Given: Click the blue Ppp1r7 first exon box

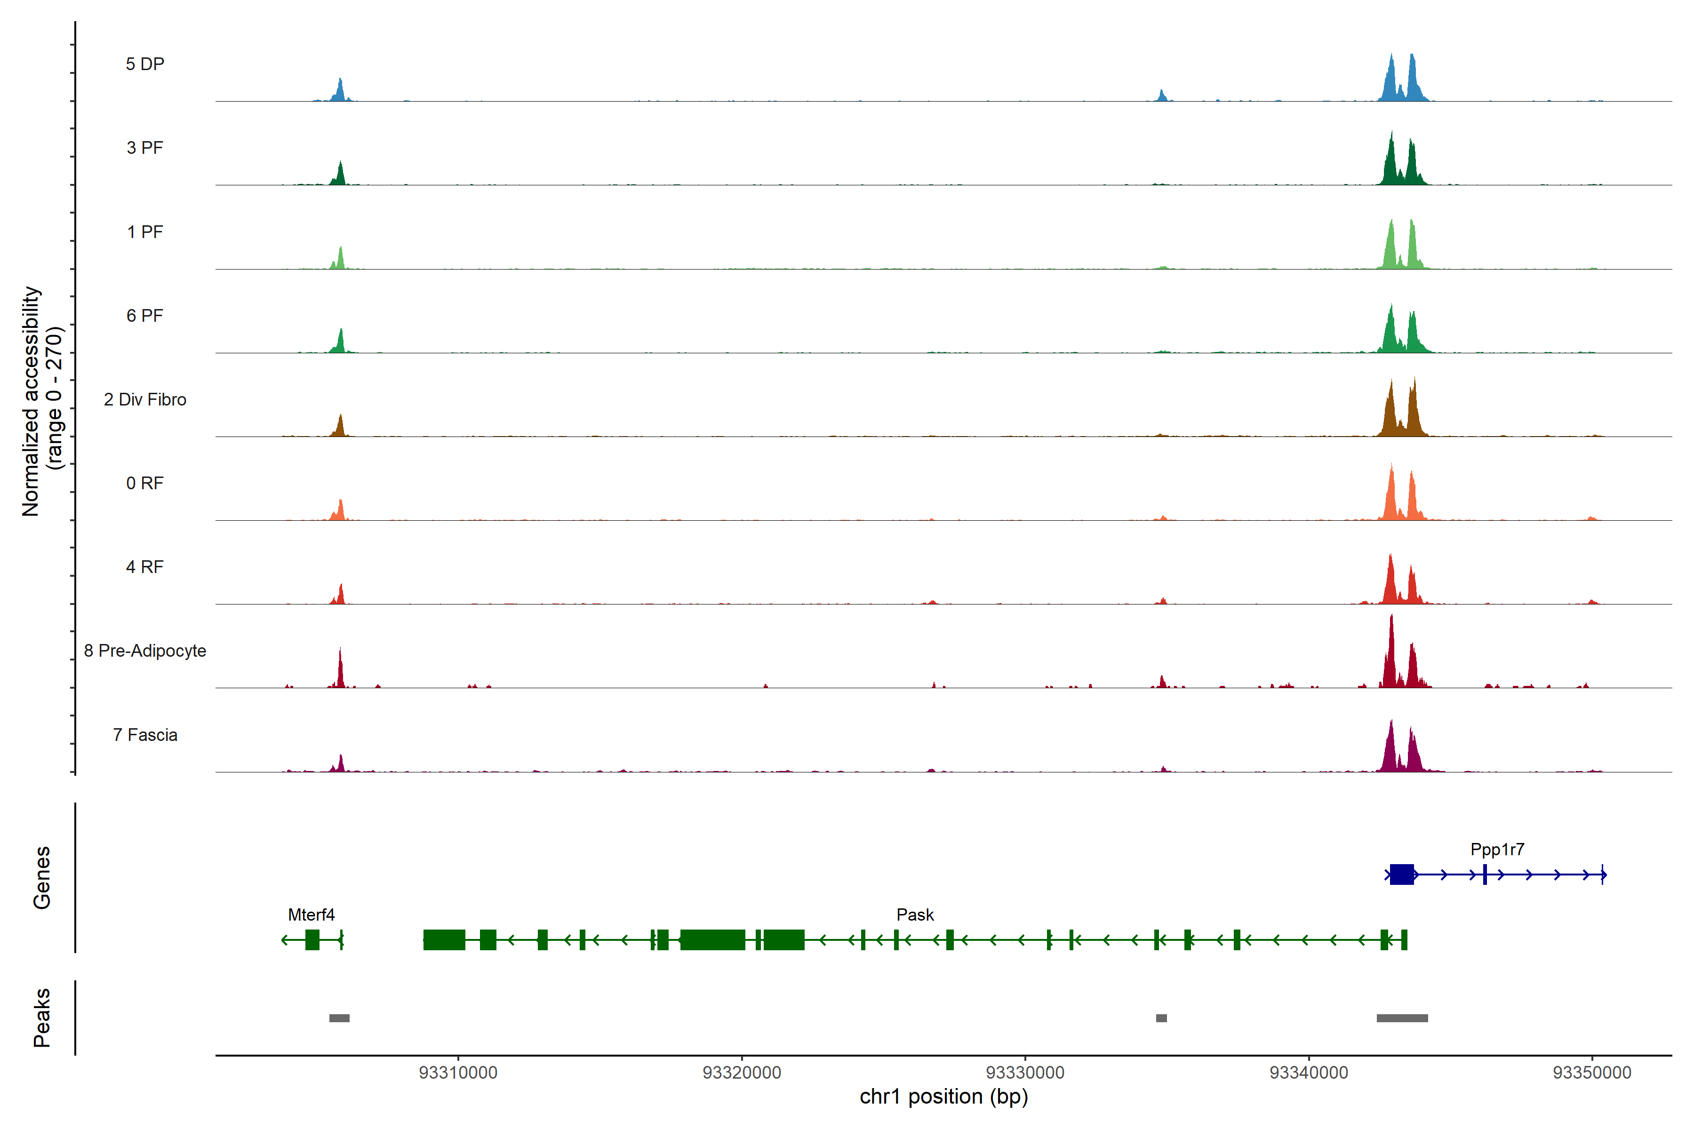Looking at the screenshot, I should [x=1402, y=875].
